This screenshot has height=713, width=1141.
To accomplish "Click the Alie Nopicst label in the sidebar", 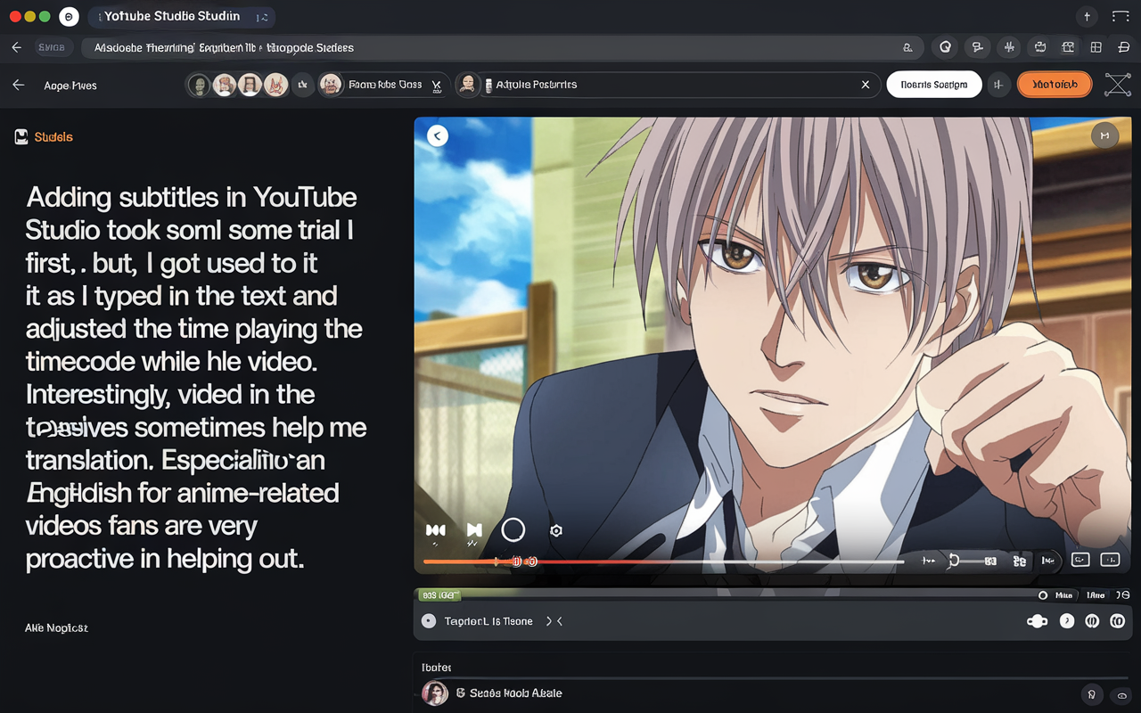I will 56,628.
